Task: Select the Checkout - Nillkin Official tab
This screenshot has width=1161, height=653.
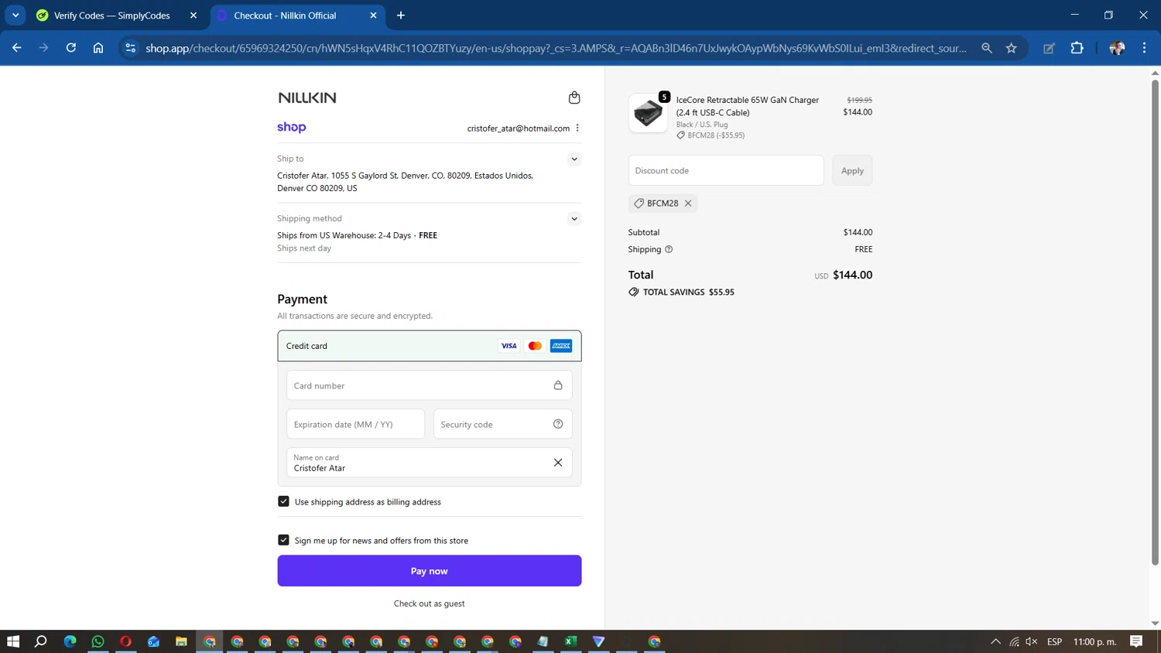Action: coord(297,15)
